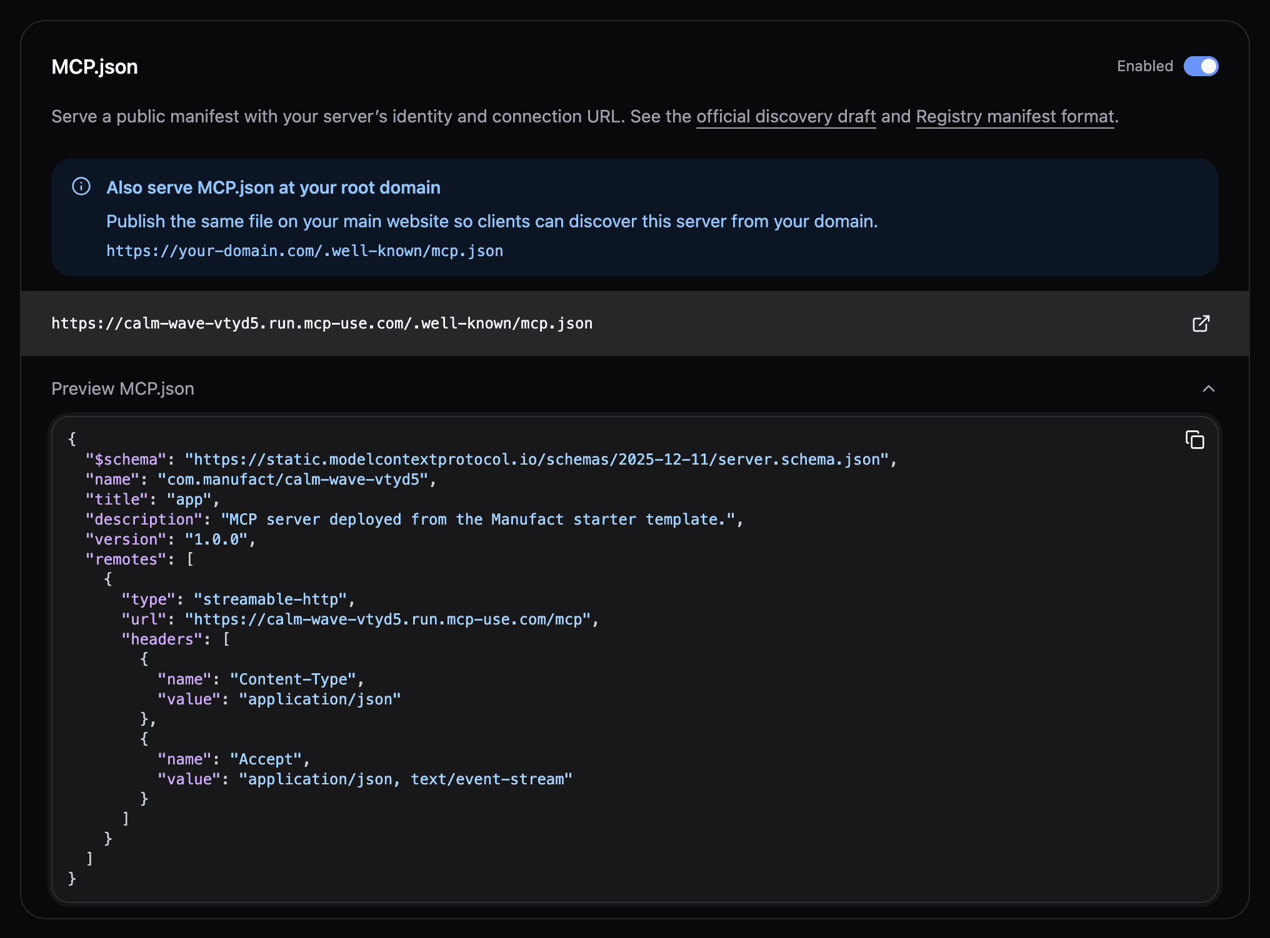Viewport: 1270px width, 938px height.
Task: Click the MCP.json section heading
Action: [94, 67]
